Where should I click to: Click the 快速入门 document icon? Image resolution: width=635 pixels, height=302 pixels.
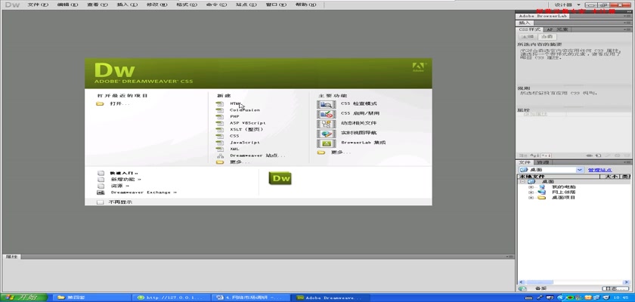101,173
